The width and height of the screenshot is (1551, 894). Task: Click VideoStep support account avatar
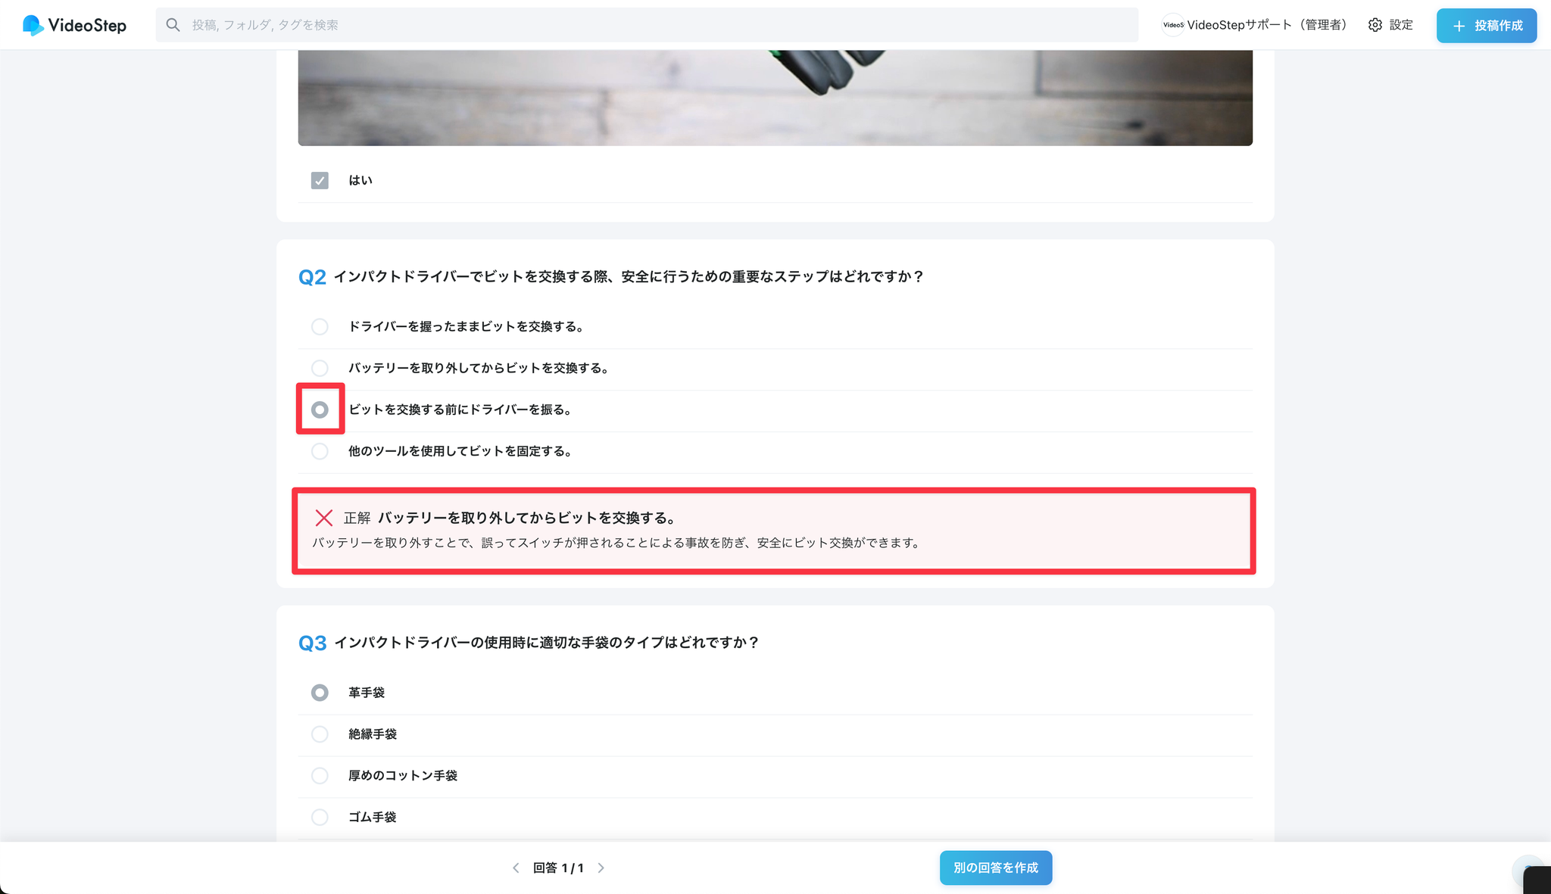pyautogui.click(x=1172, y=25)
